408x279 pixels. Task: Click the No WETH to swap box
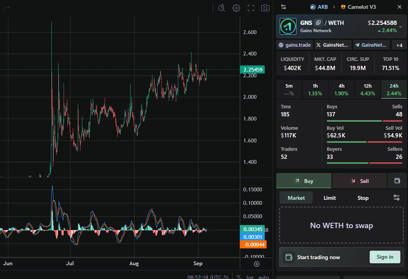[341, 225]
